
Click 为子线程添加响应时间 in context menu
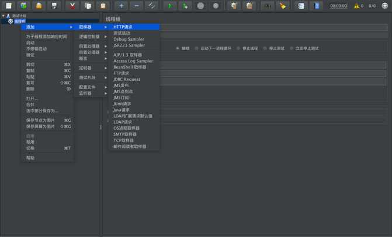point(47,37)
